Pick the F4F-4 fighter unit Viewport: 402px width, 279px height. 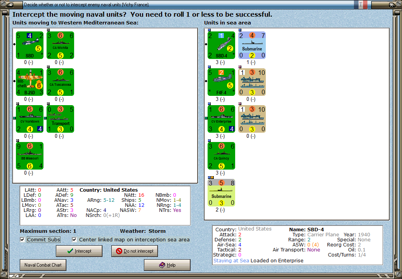pyautogui.click(x=221, y=82)
